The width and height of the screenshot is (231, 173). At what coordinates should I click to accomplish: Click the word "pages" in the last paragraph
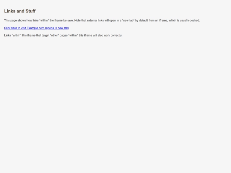(x=64, y=35)
